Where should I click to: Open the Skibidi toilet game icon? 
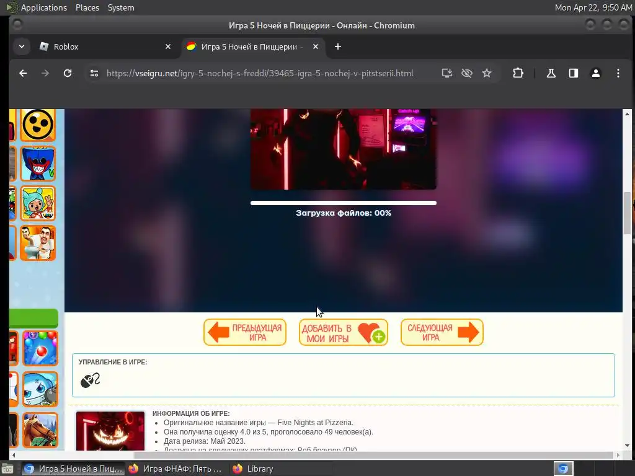(38, 243)
